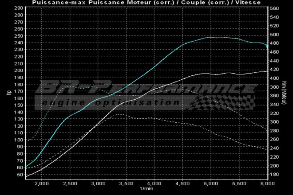This screenshot has width=293, height=195.
Task: Click the 50 hp value on left axis
Action: [20, 175]
